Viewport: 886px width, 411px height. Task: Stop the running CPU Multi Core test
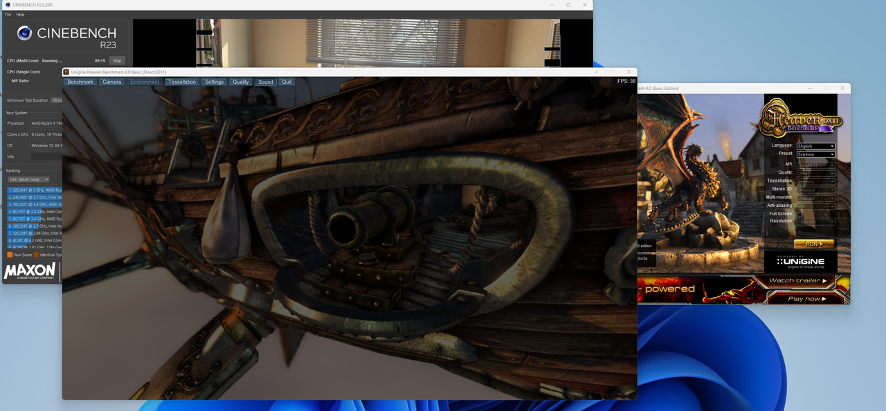(117, 61)
